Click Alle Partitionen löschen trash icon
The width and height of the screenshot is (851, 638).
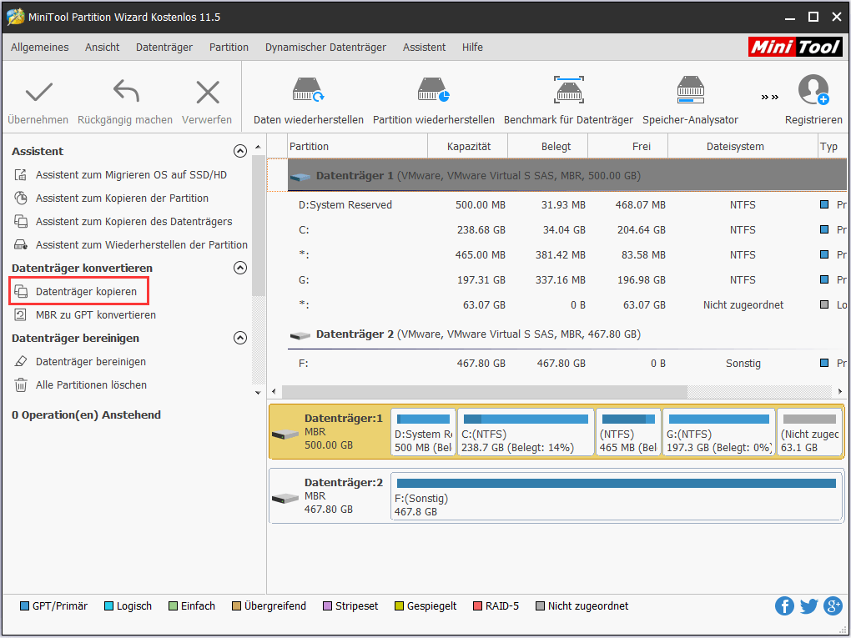pos(21,384)
